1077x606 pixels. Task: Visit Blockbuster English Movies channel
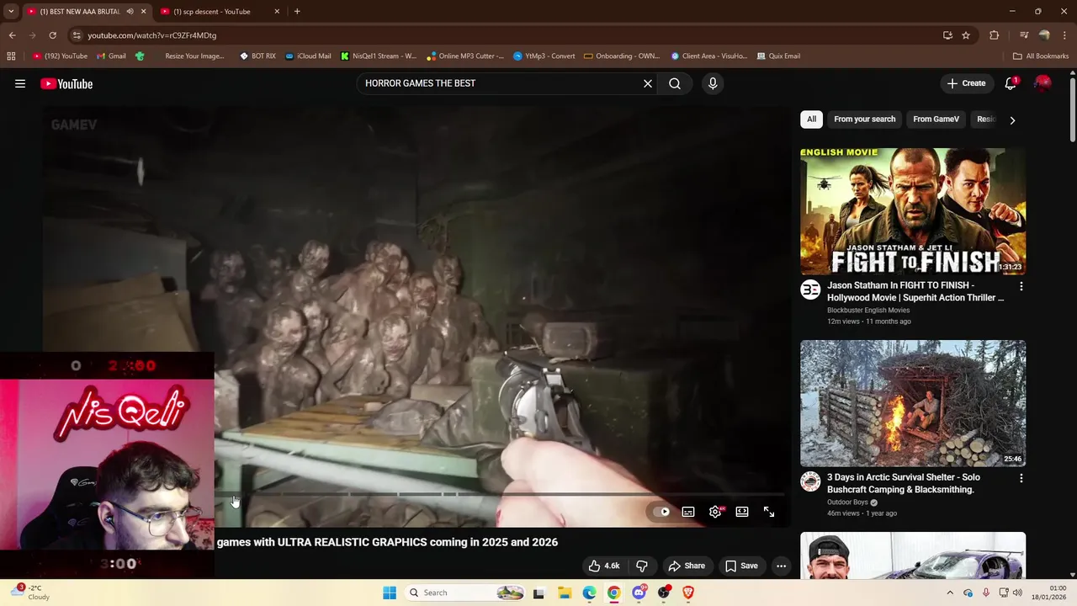coord(868,311)
